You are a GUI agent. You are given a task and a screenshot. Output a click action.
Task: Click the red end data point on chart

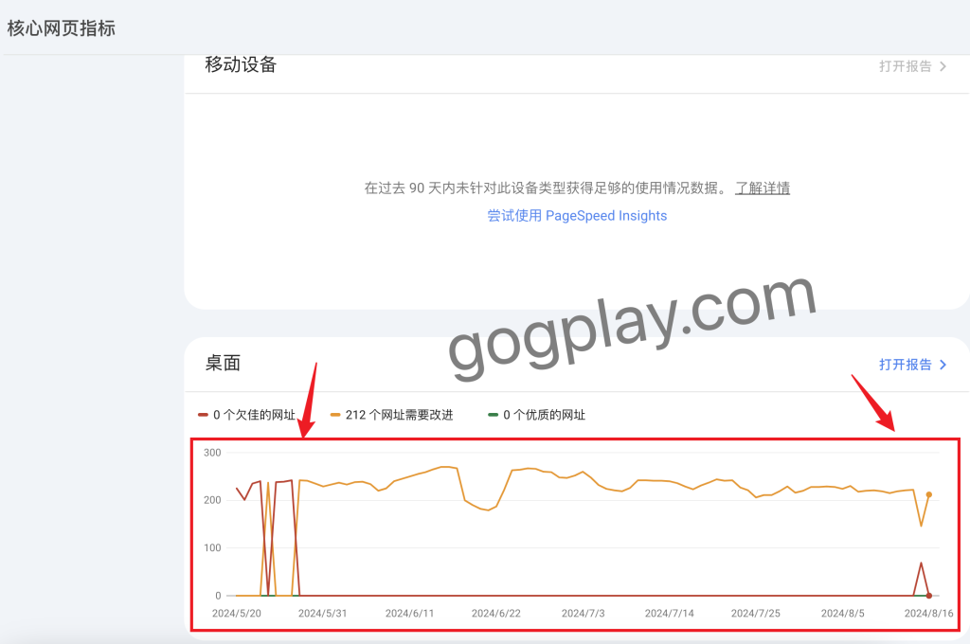pos(928,596)
